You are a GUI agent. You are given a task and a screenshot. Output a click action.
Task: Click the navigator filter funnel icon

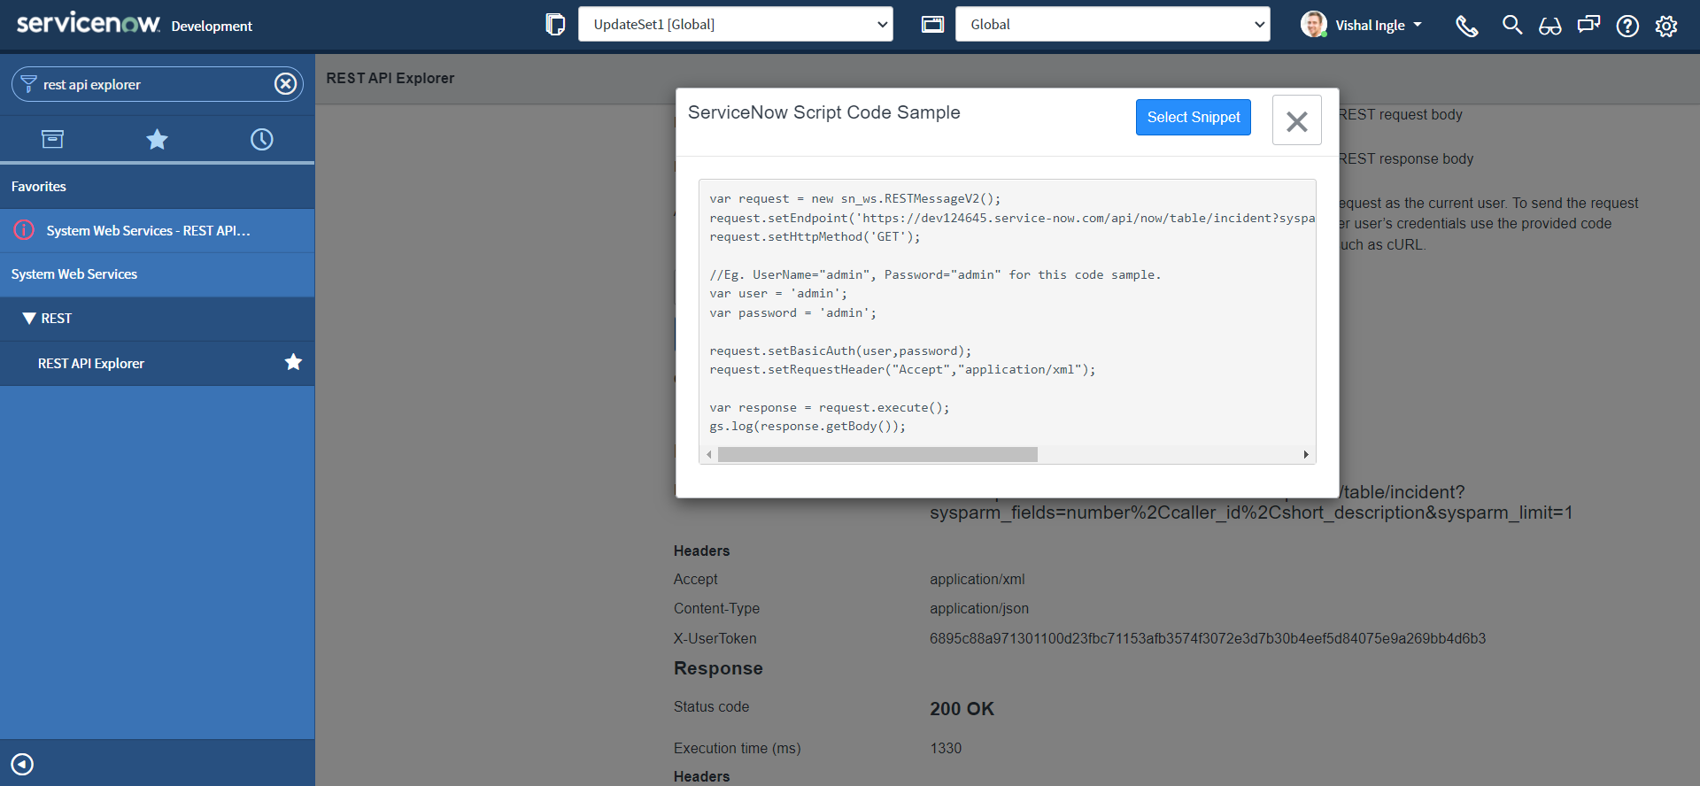point(28,84)
